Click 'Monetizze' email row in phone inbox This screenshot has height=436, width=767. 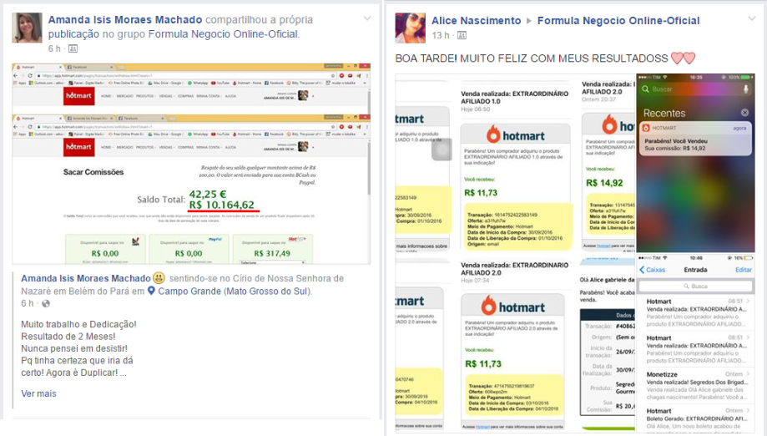click(x=695, y=386)
